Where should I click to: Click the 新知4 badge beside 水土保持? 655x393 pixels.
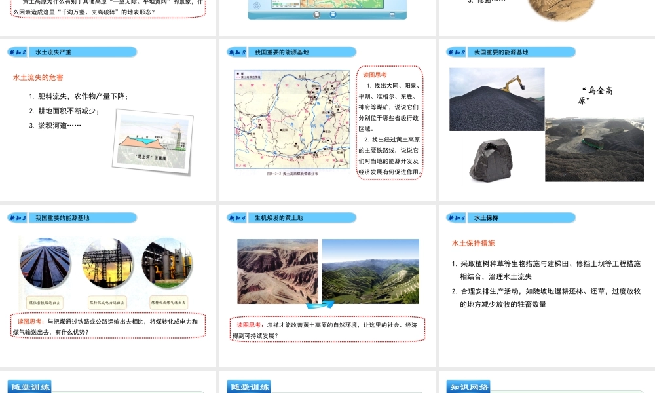pyautogui.click(x=456, y=217)
